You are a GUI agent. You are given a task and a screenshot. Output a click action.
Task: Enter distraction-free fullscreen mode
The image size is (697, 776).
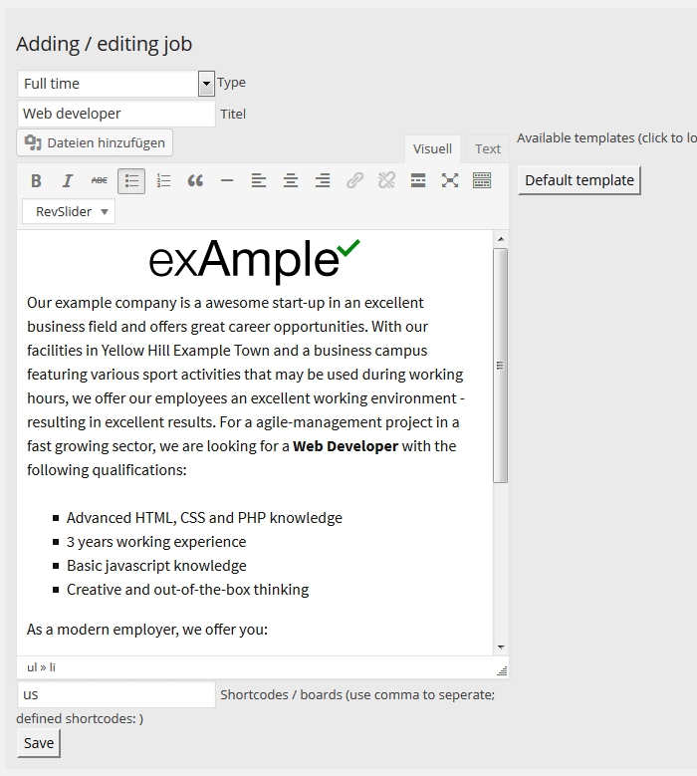pos(450,180)
